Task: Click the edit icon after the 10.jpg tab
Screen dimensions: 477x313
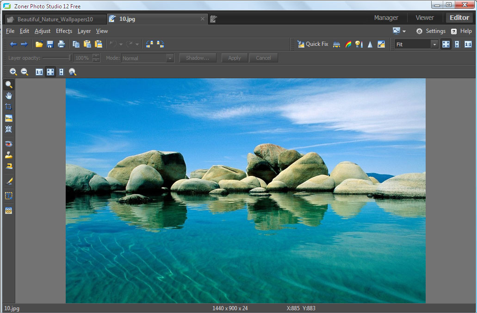Action: click(214, 19)
